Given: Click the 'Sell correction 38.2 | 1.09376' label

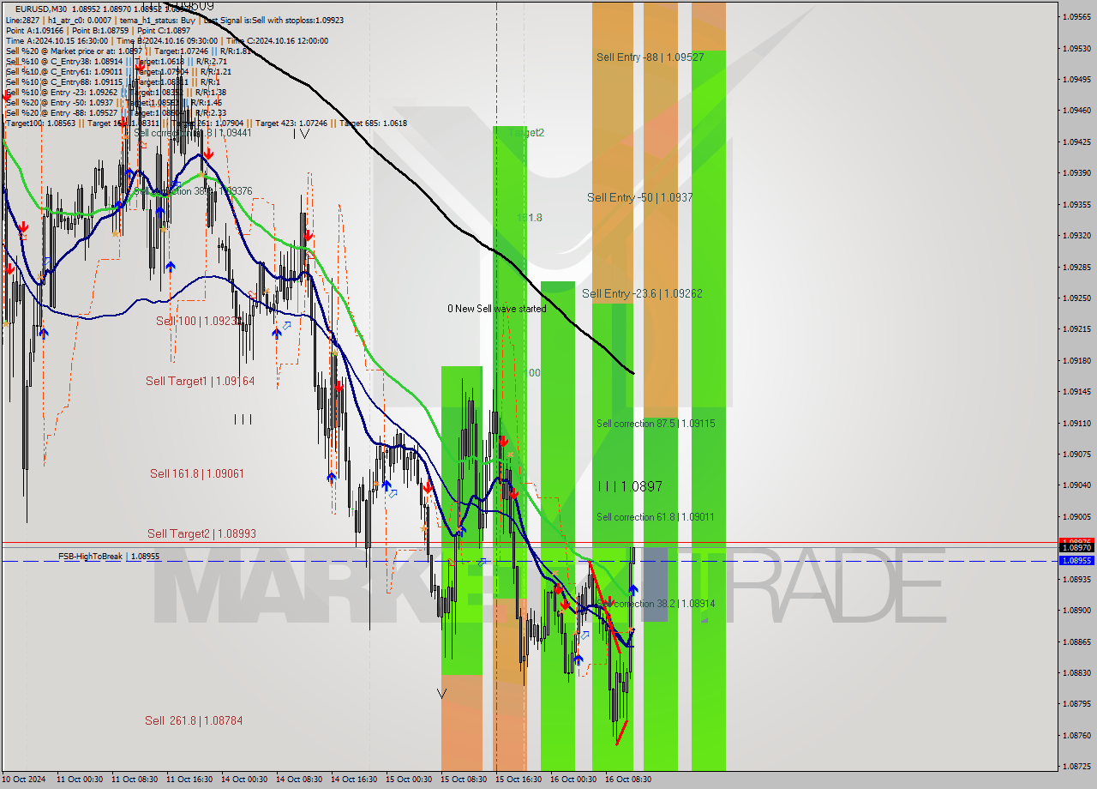Looking at the screenshot, I should [x=193, y=191].
